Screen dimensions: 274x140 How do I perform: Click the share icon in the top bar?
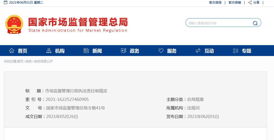[250, 2]
